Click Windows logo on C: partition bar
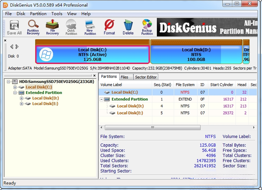 click(x=46, y=54)
